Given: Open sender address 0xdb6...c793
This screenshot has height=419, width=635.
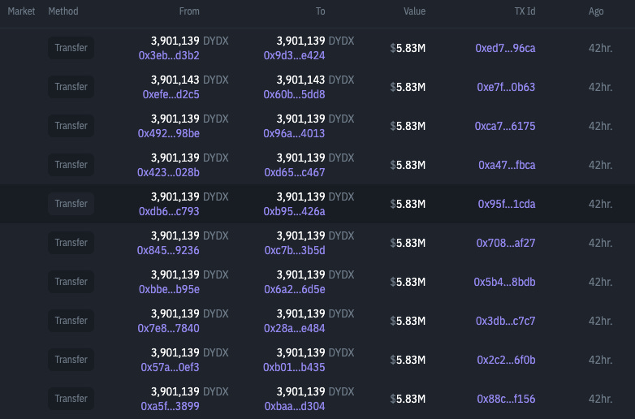Looking at the screenshot, I should [x=169, y=211].
